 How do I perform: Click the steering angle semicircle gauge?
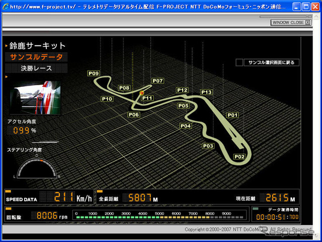pyautogui.click(x=37, y=169)
